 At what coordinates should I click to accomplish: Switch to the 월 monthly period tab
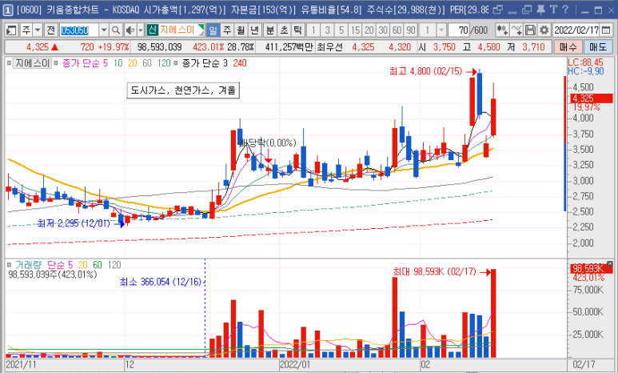[x=241, y=30]
